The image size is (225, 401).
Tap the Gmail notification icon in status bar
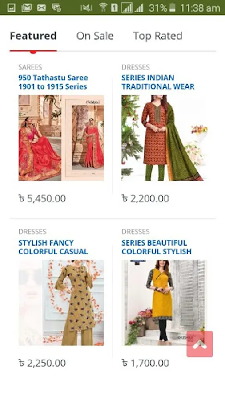(x=27, y=8)
